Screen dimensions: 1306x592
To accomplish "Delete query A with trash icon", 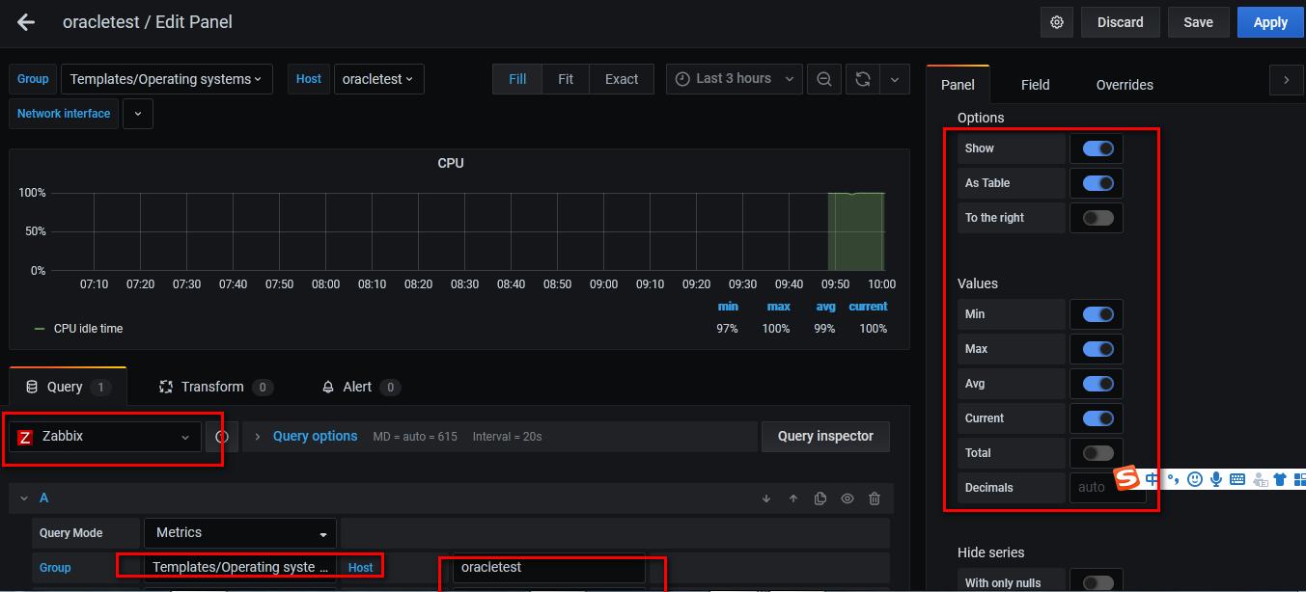I will click(875, 498).
